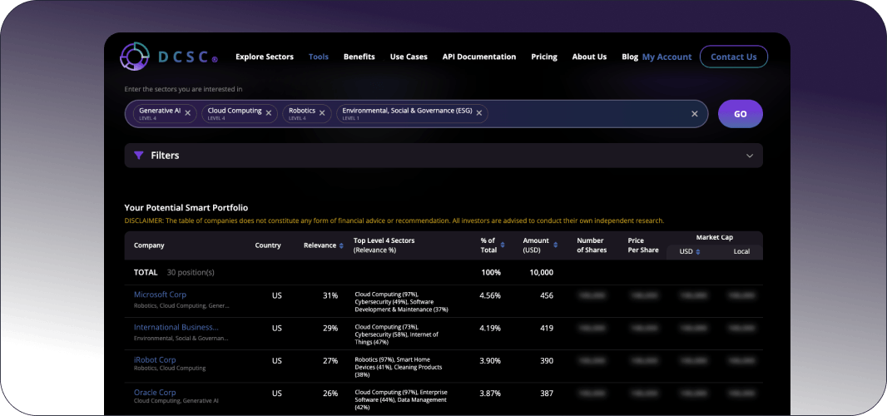The image size is (887, 416).
Task: Open the Explore Sectors menu
Action: point(265,57)
